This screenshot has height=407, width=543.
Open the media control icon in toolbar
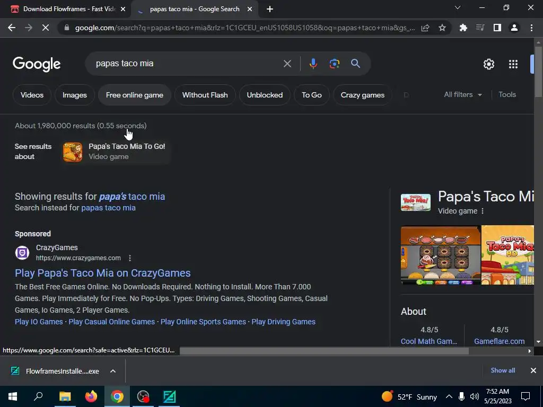[480, 28]
